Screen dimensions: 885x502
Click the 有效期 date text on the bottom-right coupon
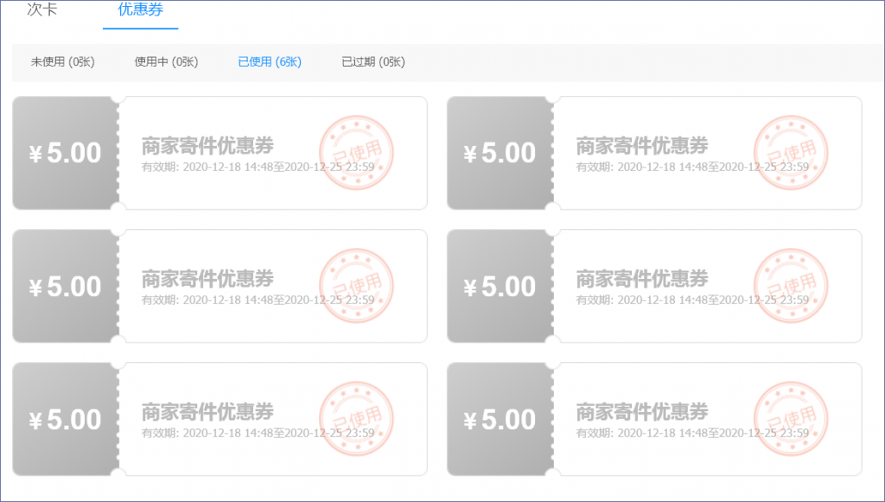click(692, 433)
